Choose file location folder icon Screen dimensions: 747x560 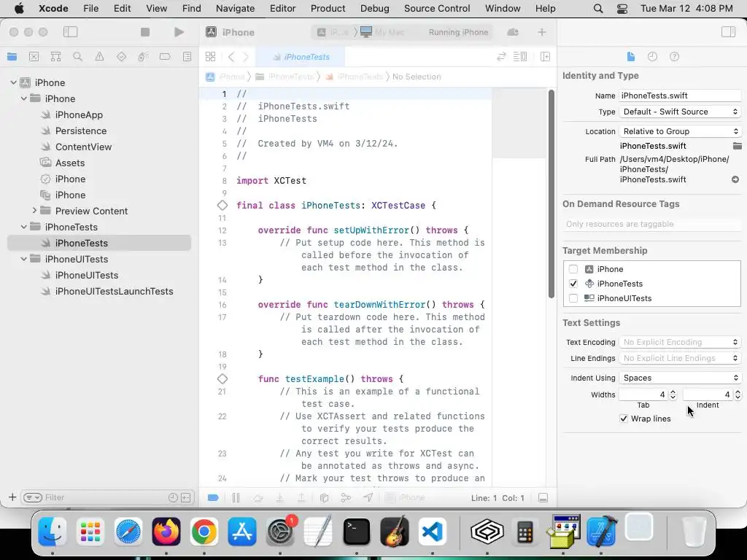(737, 146)
